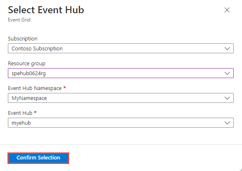Open the MyNamespace dropdown field
This screenshot has width=242, height=171.
(x=121, y=98)
